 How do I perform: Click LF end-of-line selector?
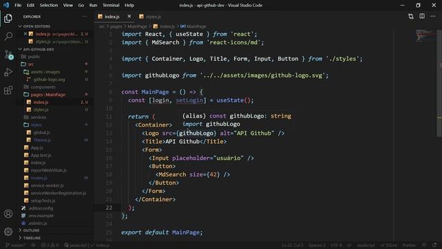coord(349,245)
